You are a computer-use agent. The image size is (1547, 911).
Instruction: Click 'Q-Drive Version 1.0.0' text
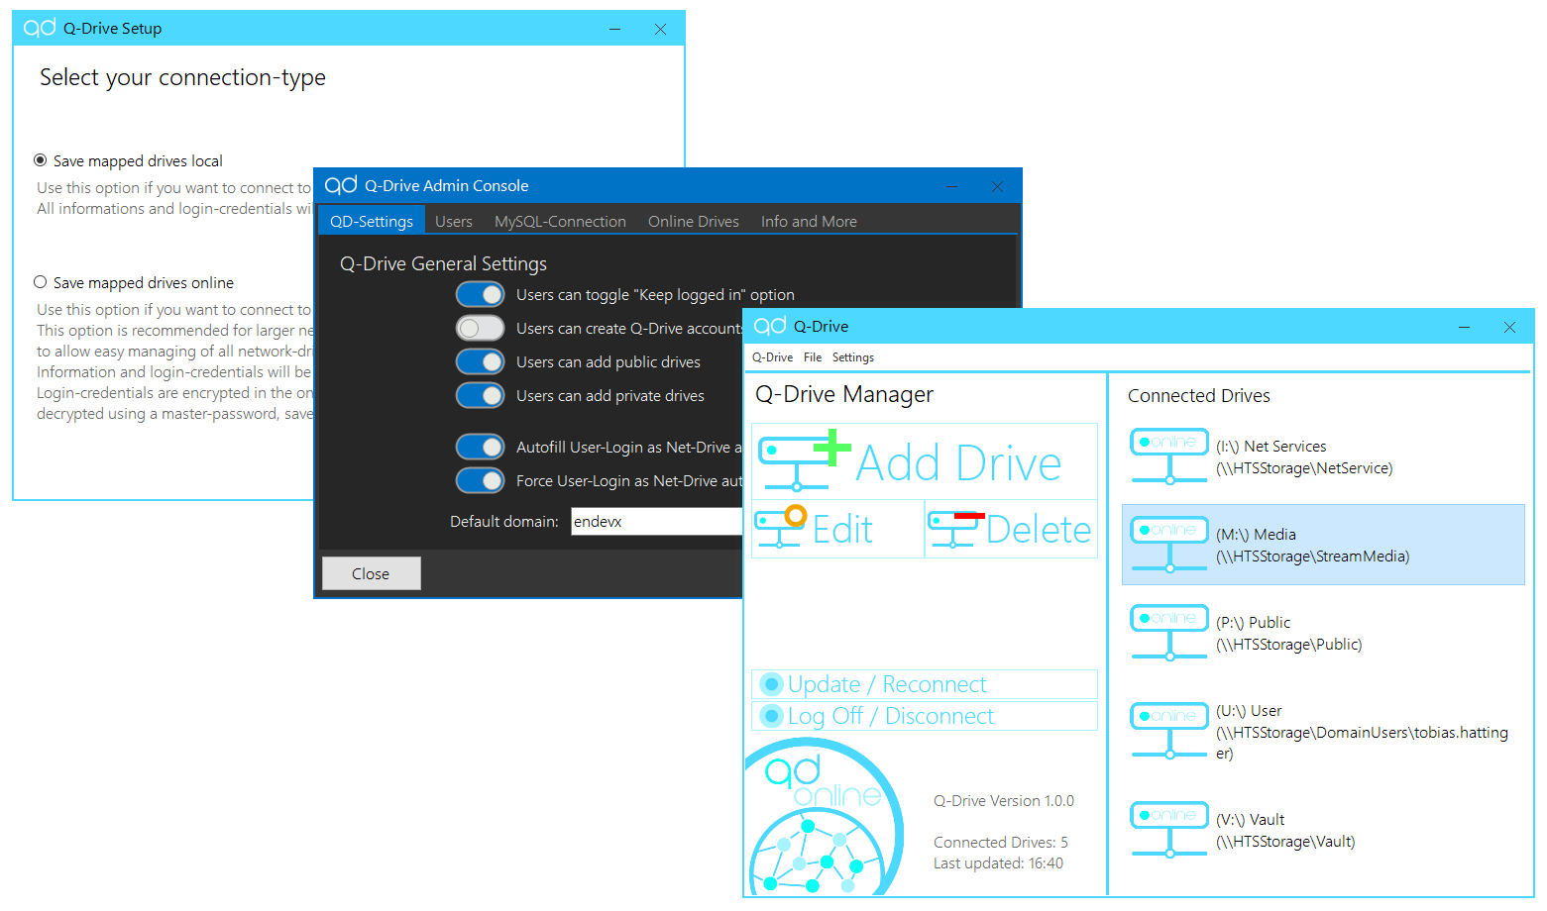click(1004, 800)
